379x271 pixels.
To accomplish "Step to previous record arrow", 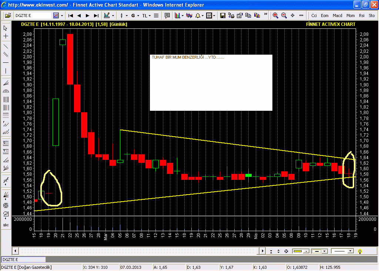I will [79, 16].
